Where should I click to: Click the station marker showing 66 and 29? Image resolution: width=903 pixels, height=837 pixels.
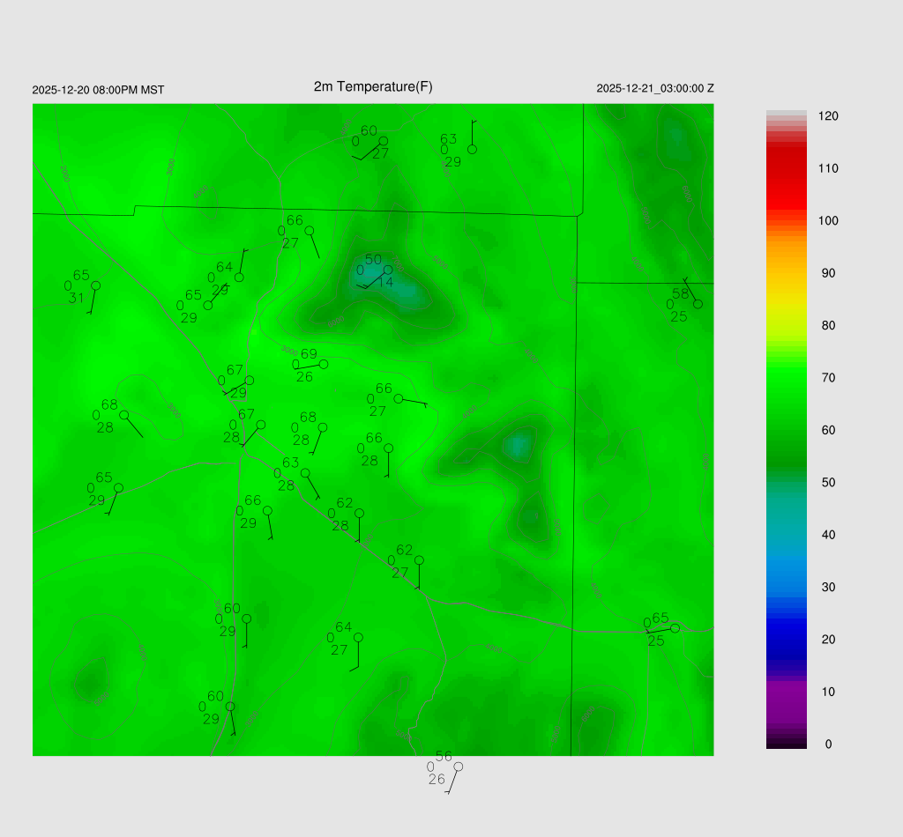click(x=267, y=510)
